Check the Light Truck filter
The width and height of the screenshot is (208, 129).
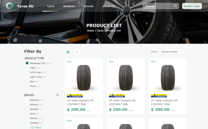click(27, 77)
